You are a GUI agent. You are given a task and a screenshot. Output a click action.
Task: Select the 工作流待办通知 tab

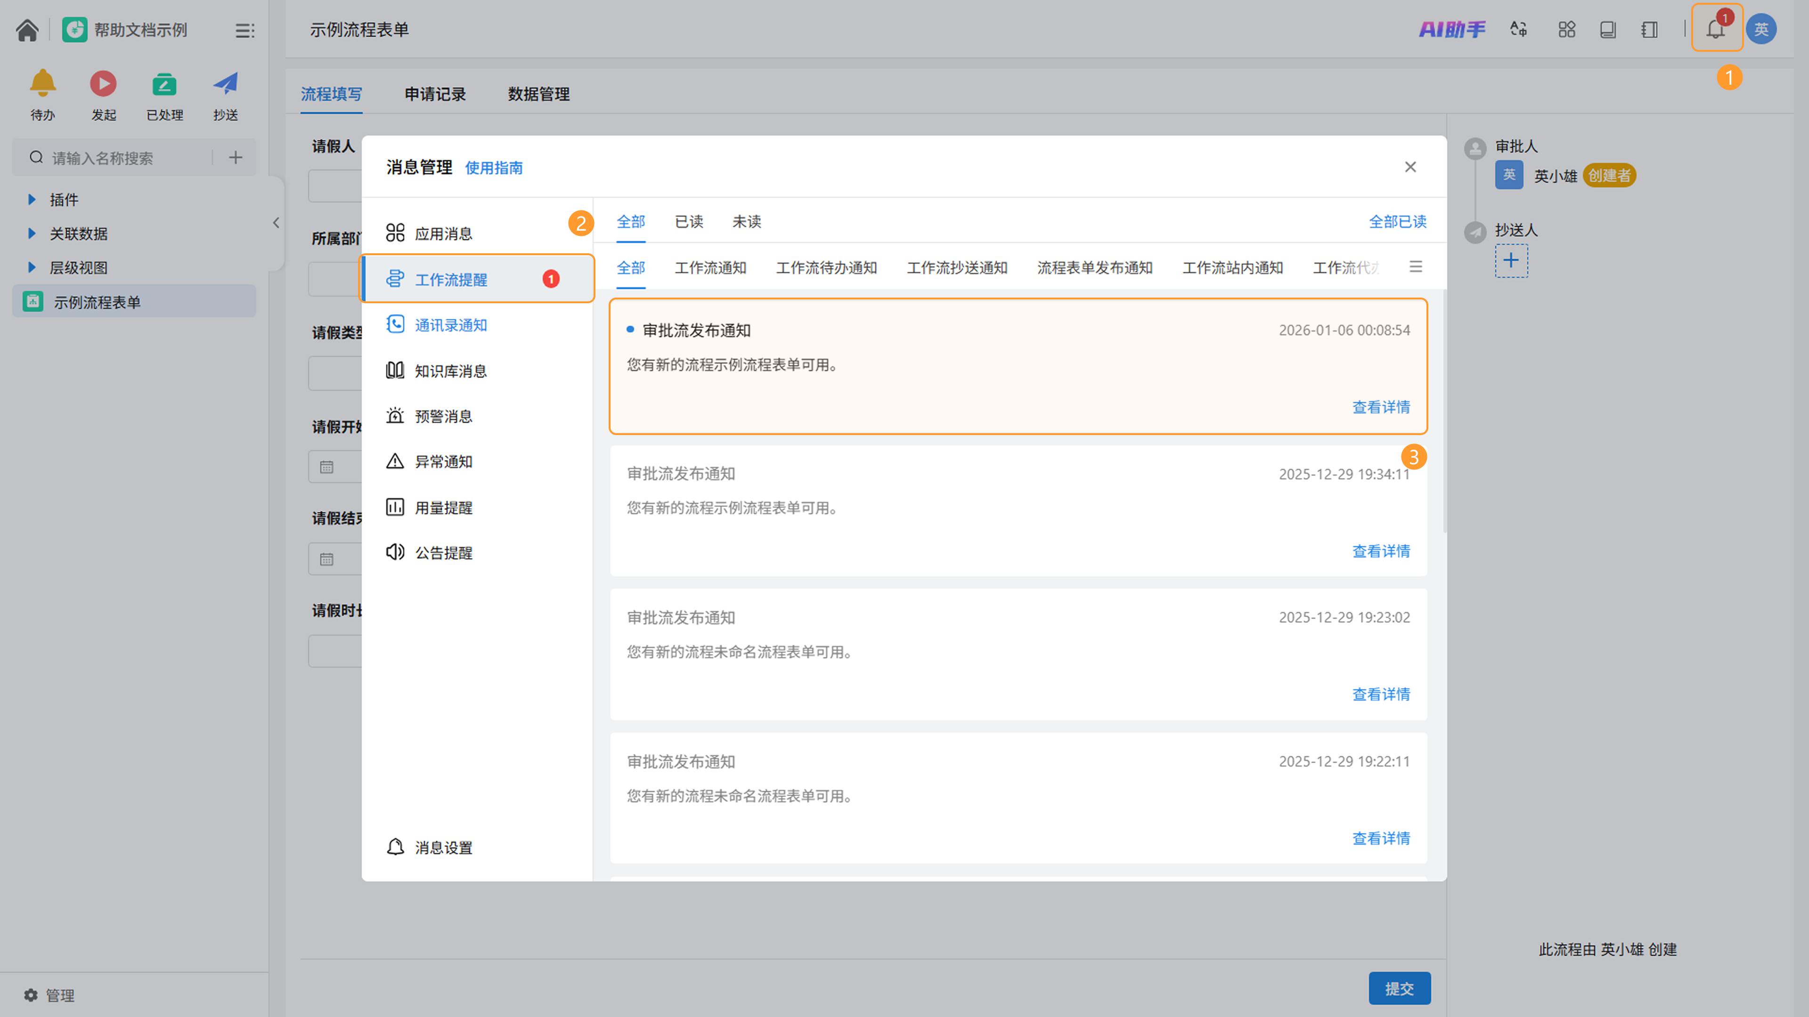(x=826, y=268)
